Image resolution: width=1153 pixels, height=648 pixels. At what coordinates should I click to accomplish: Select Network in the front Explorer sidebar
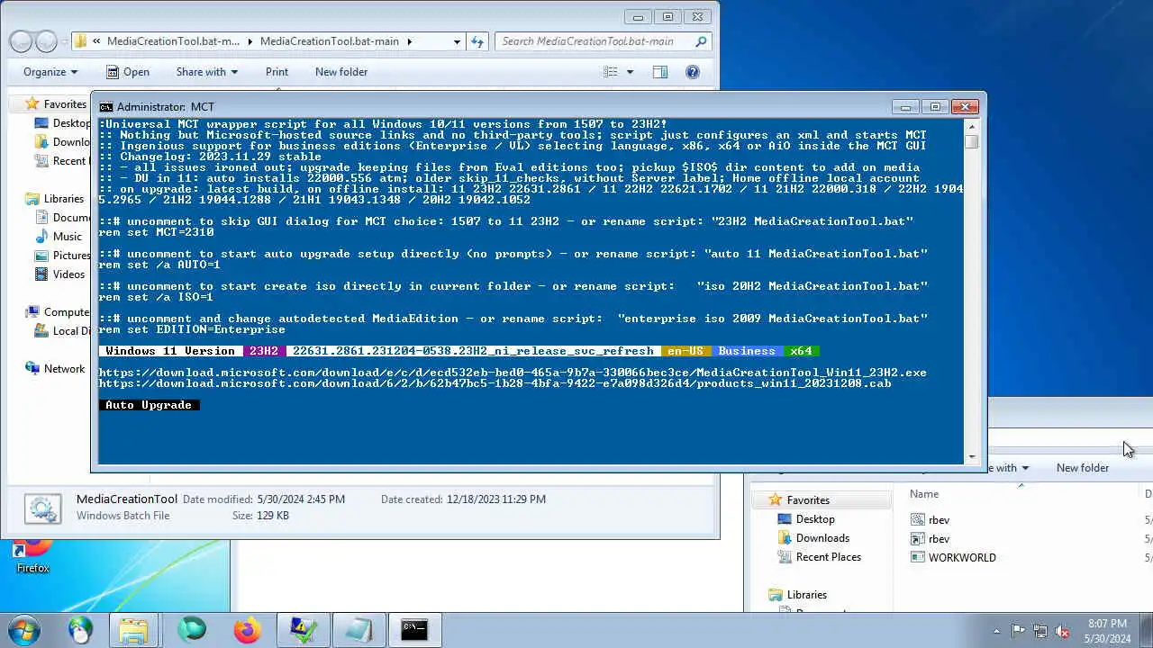click(64, 369)
